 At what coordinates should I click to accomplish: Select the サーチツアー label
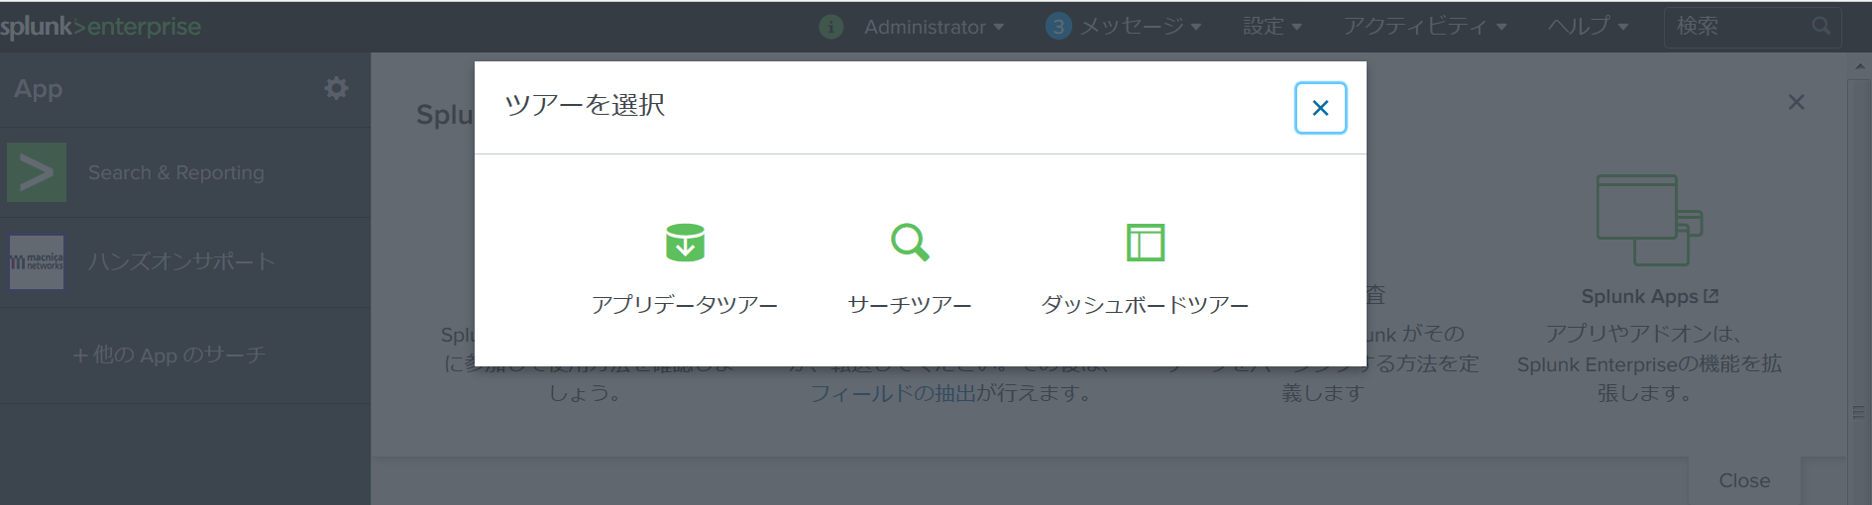pyautogui.click(x=910, y=305)
